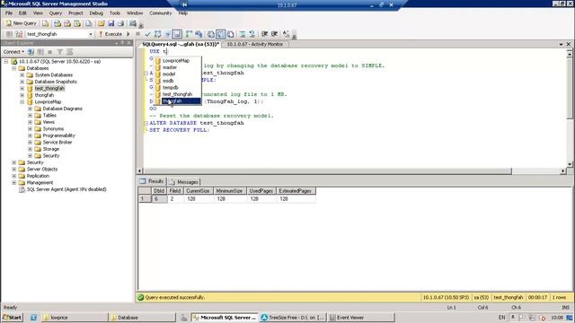Open the Query menu
Image resolution: width=575 pixels, height=323 pixels.
pyautogui.click(x=56, y=13)
